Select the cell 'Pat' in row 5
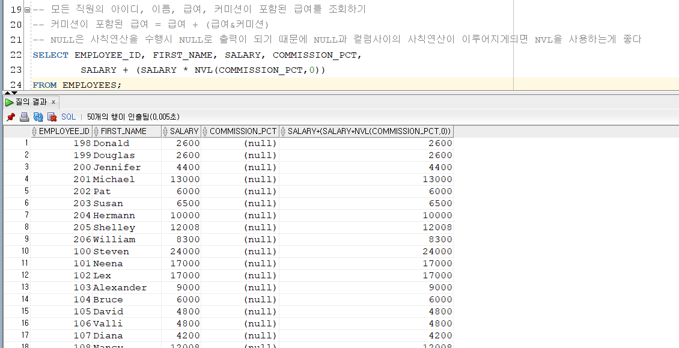Screen dimensions: 679x348 [x=126, y=191]
